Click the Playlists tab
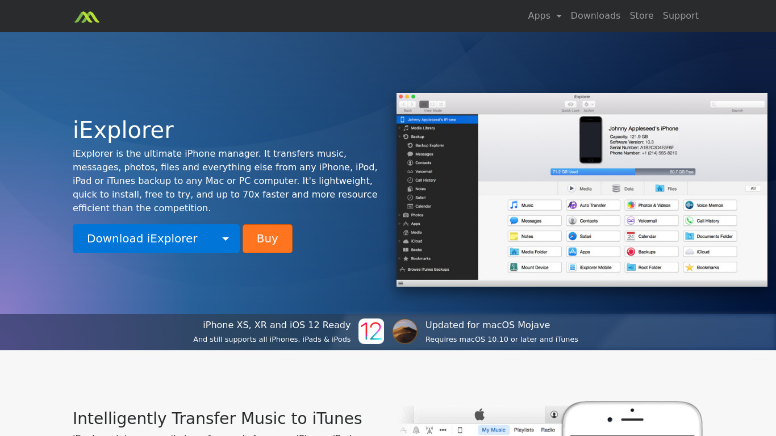The height and width of the screenshot is (436, 776). [x=524, y=430]
